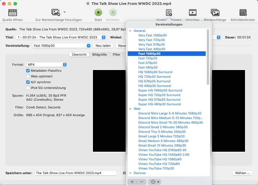
Task: Open the Vorschau preview window icon
Action: [192, 13]
